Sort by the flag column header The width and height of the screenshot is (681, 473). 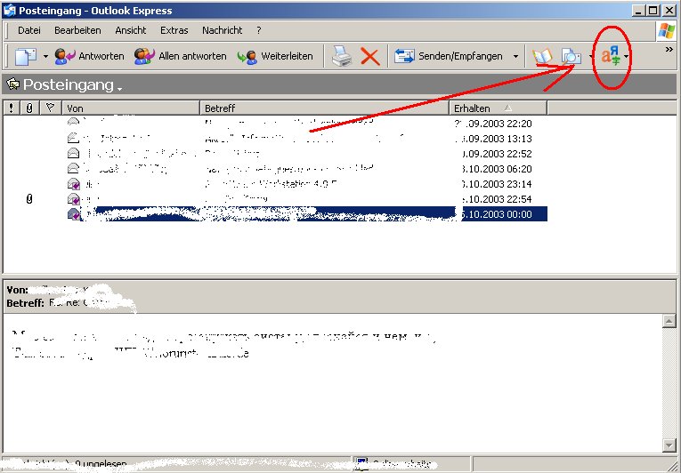(51, 108)
